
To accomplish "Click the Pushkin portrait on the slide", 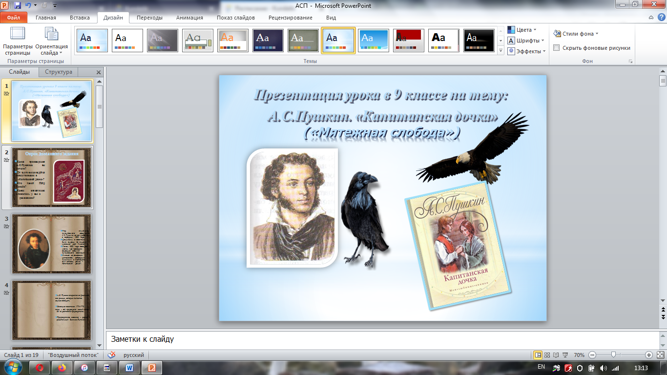I will pyautogui.click(x=292, y=208).
